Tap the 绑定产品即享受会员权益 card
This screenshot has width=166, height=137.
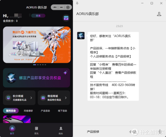[x=37, y=78]
